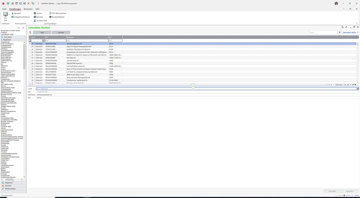Click the hamburger menu icon beside Neu
360x198 pixels.
pos(30,32)
